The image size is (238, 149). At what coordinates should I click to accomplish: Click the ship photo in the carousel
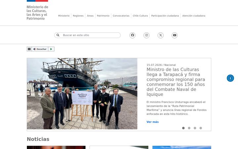[x=82, y=94]
